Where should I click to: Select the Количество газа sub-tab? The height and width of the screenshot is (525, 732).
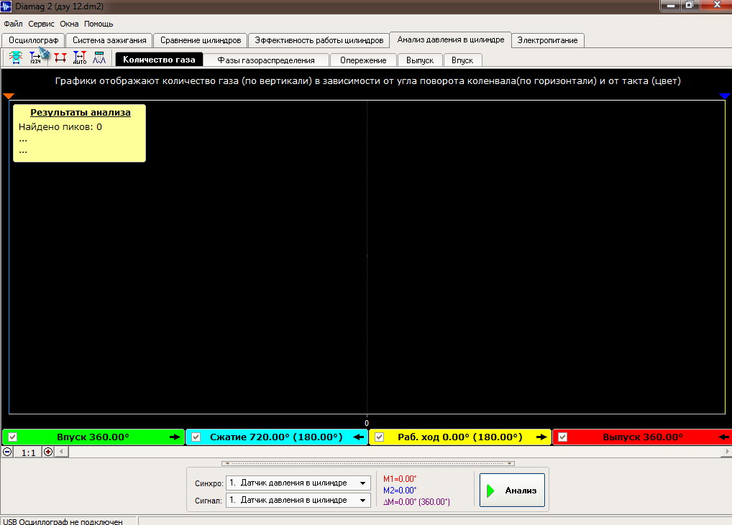[159, 60]
